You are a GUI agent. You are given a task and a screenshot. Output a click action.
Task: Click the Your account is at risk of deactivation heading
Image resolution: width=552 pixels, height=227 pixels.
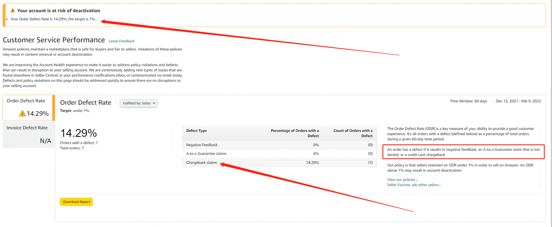(x=59, y=11)
